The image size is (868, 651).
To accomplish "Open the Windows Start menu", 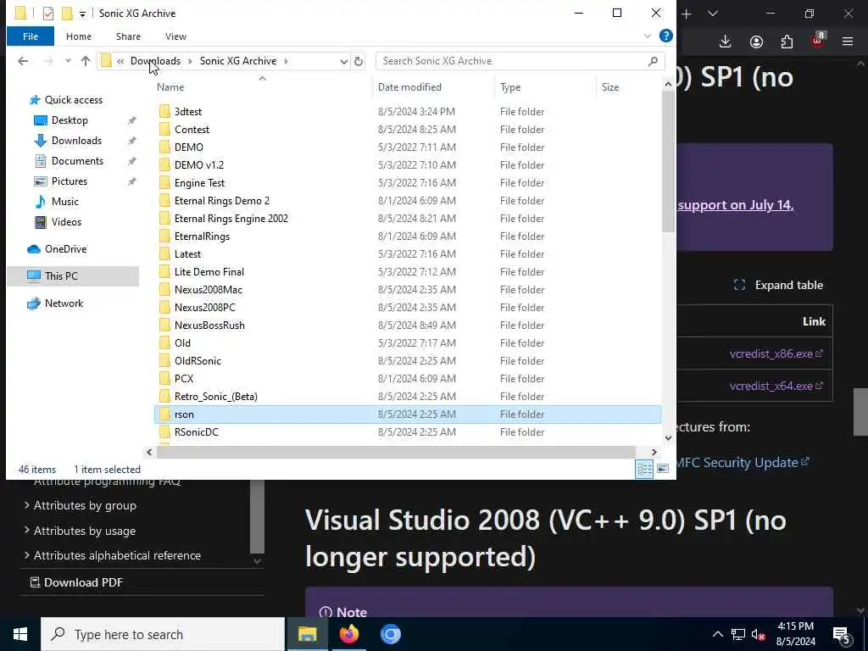I will click(20, 634).
